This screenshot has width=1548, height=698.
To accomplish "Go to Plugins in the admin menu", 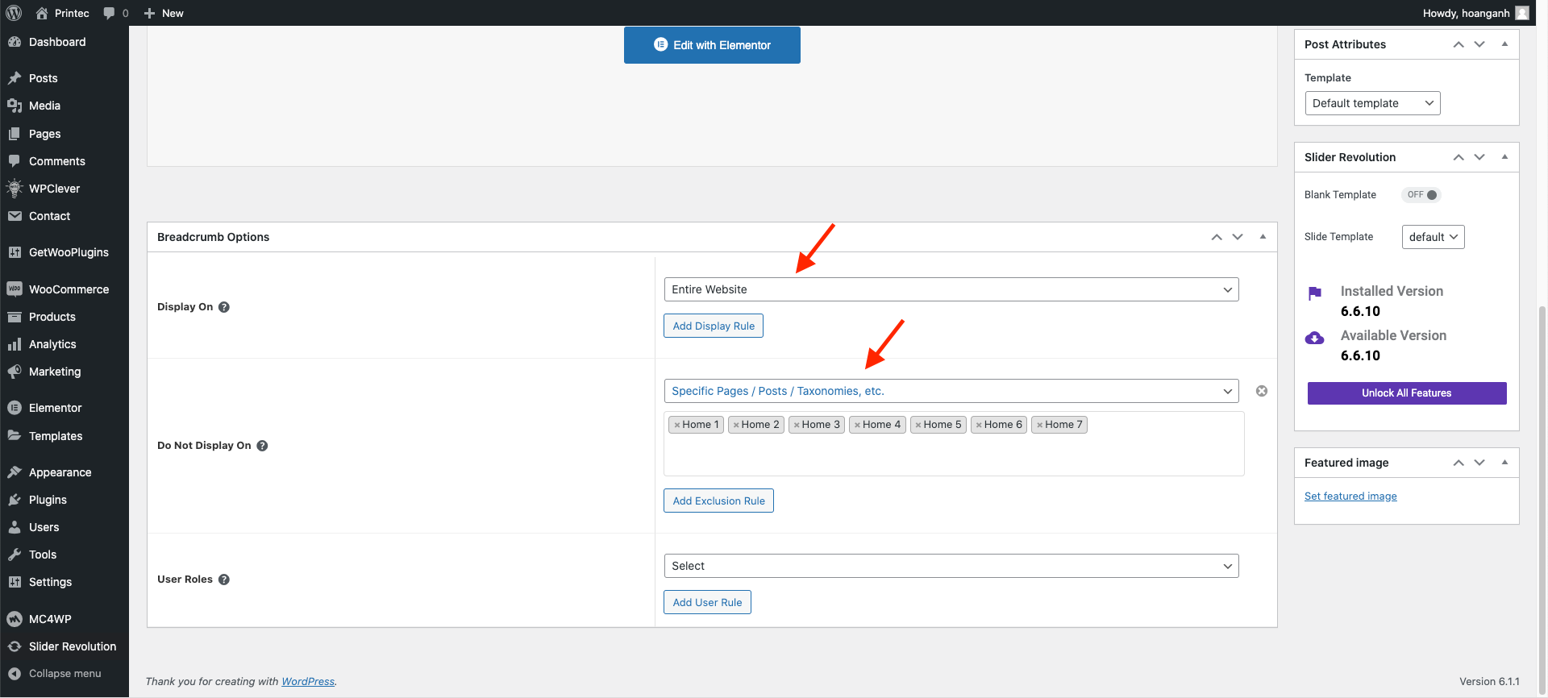I will [x=48, y=500].
